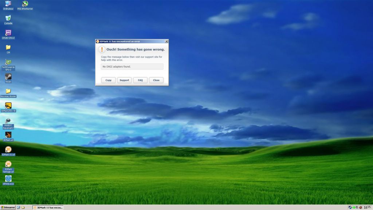Open Support from the error dialog
Screen dimensions: 373x210
tap(124, 80)
